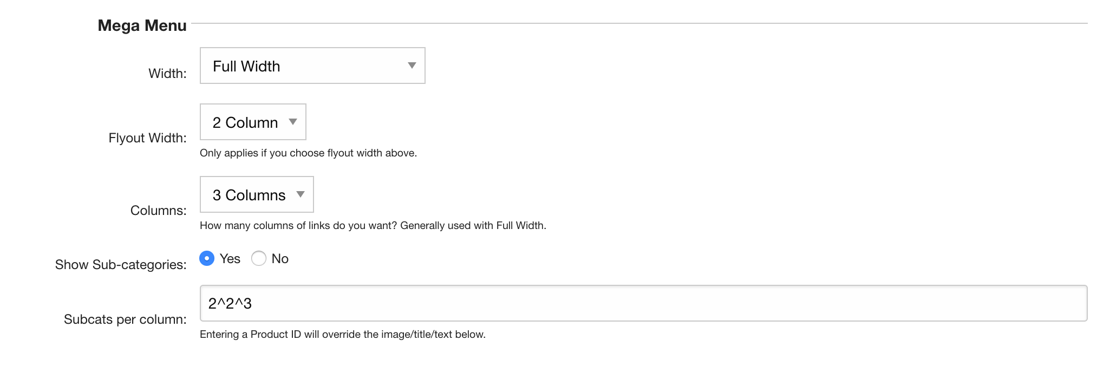
Task: Open the Full Width dropdown
Action: [x=312, y=66]
